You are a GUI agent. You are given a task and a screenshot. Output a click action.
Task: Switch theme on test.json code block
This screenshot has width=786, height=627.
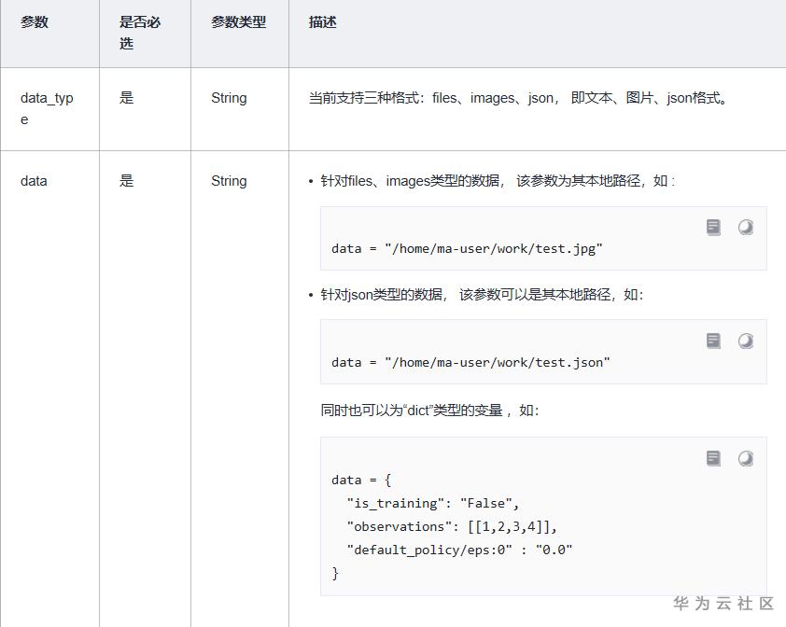(x=746, y=341)
